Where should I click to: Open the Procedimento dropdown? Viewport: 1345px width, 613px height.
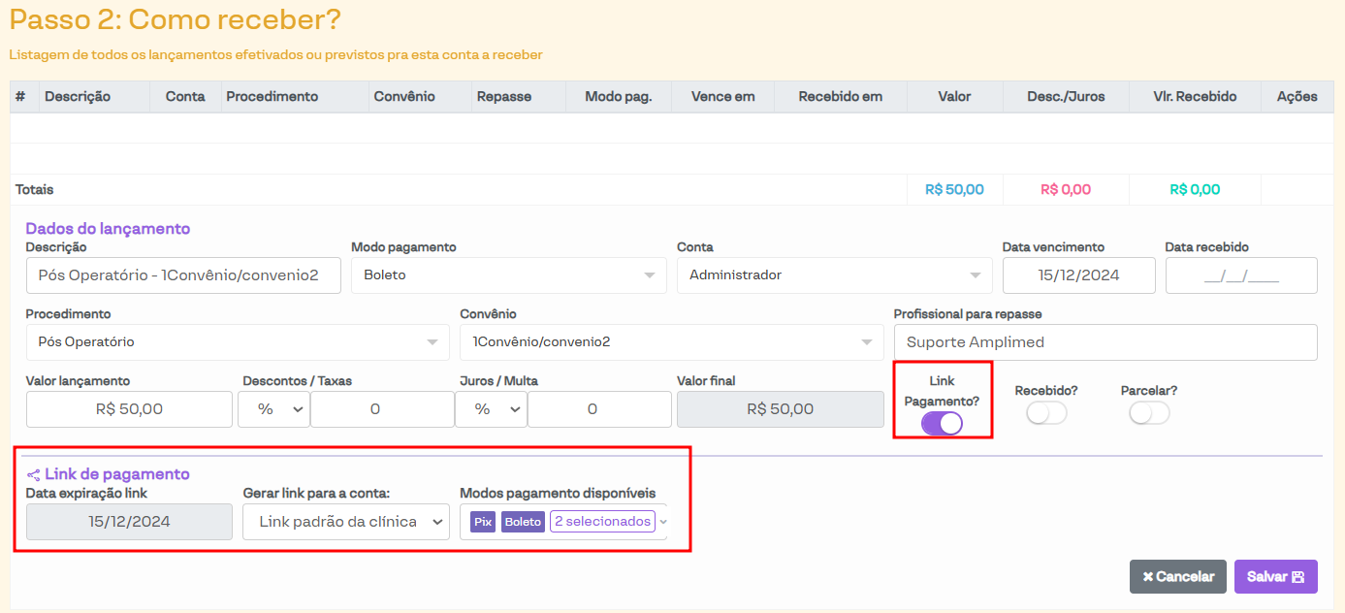237,342
